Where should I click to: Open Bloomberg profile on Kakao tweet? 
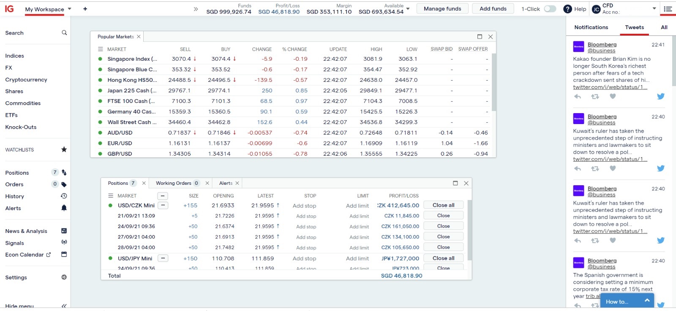602,44
